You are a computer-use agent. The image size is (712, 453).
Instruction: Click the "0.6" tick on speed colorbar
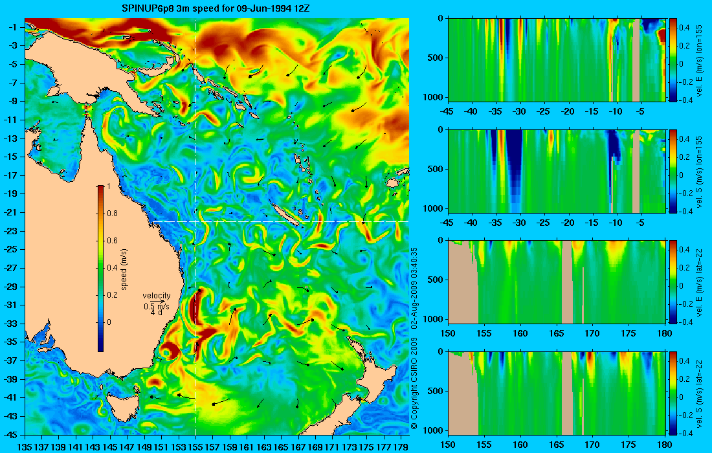click(x=112, y=241)
